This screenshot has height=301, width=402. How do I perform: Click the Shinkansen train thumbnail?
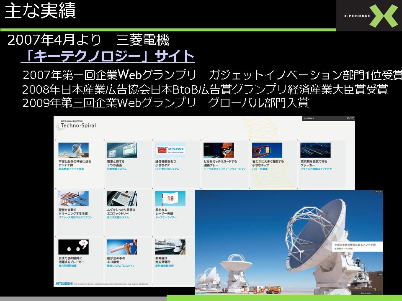(x=170, y=247)
